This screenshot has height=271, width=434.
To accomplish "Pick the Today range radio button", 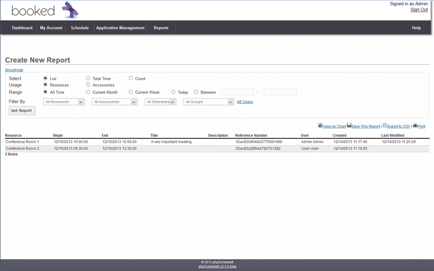I will pyautogui.click(x=173, y=92).
